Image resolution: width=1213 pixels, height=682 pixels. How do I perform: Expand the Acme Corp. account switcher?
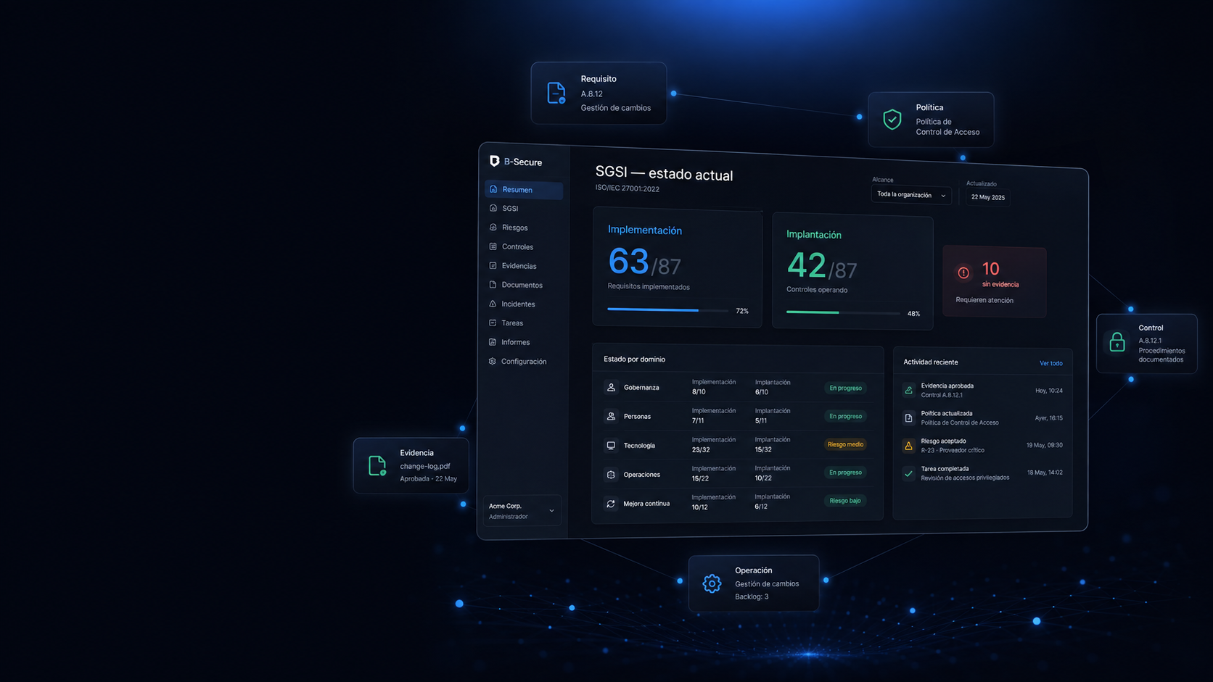pyautogui.click(x=522, y=511)
